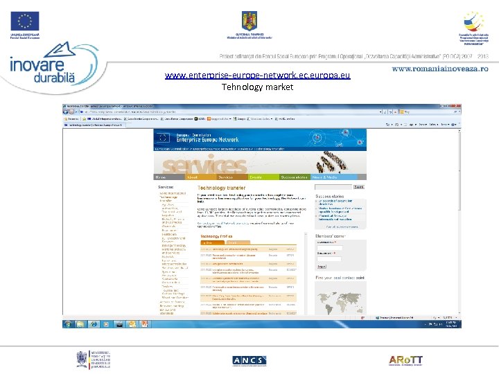Click the browser Back arrow button

click(66, 112)
